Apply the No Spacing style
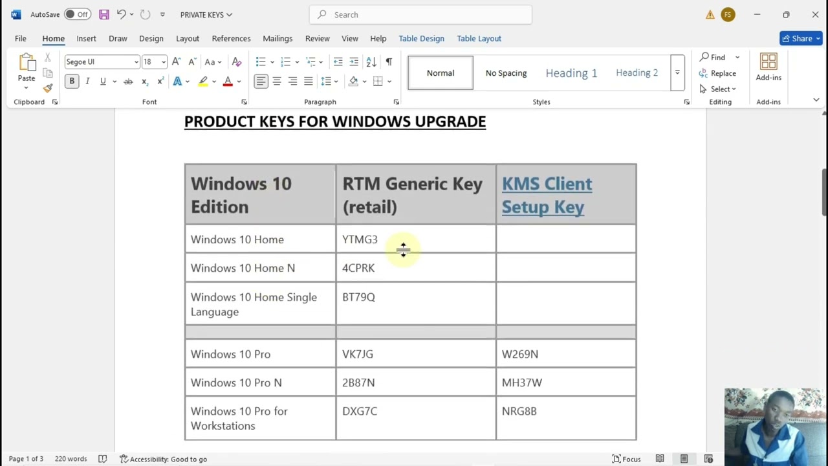The image size is (828, 466). (x=506, y=72)
